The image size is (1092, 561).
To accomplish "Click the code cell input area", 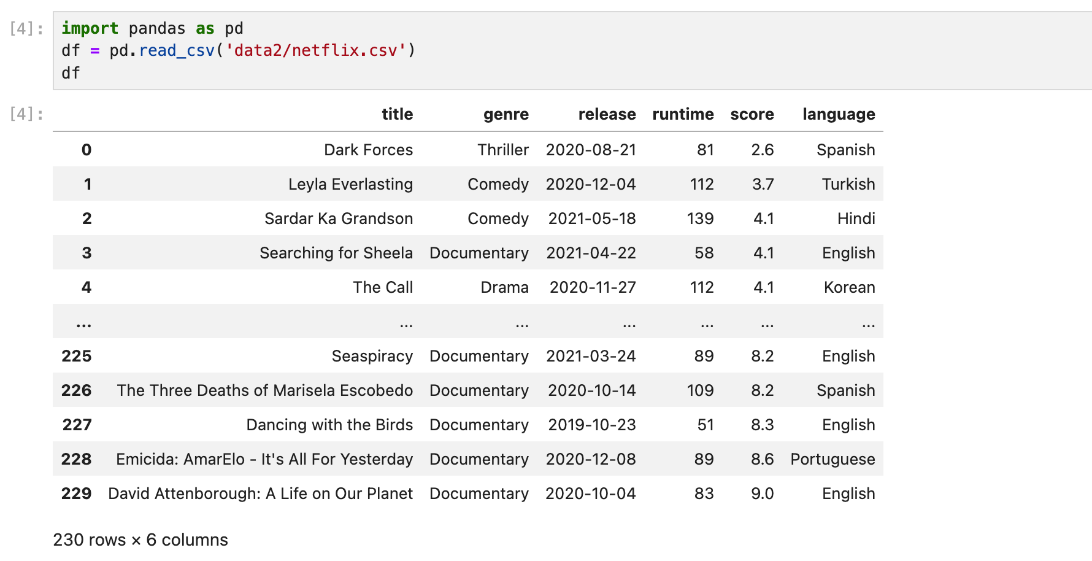I will [x=572, y=51].
